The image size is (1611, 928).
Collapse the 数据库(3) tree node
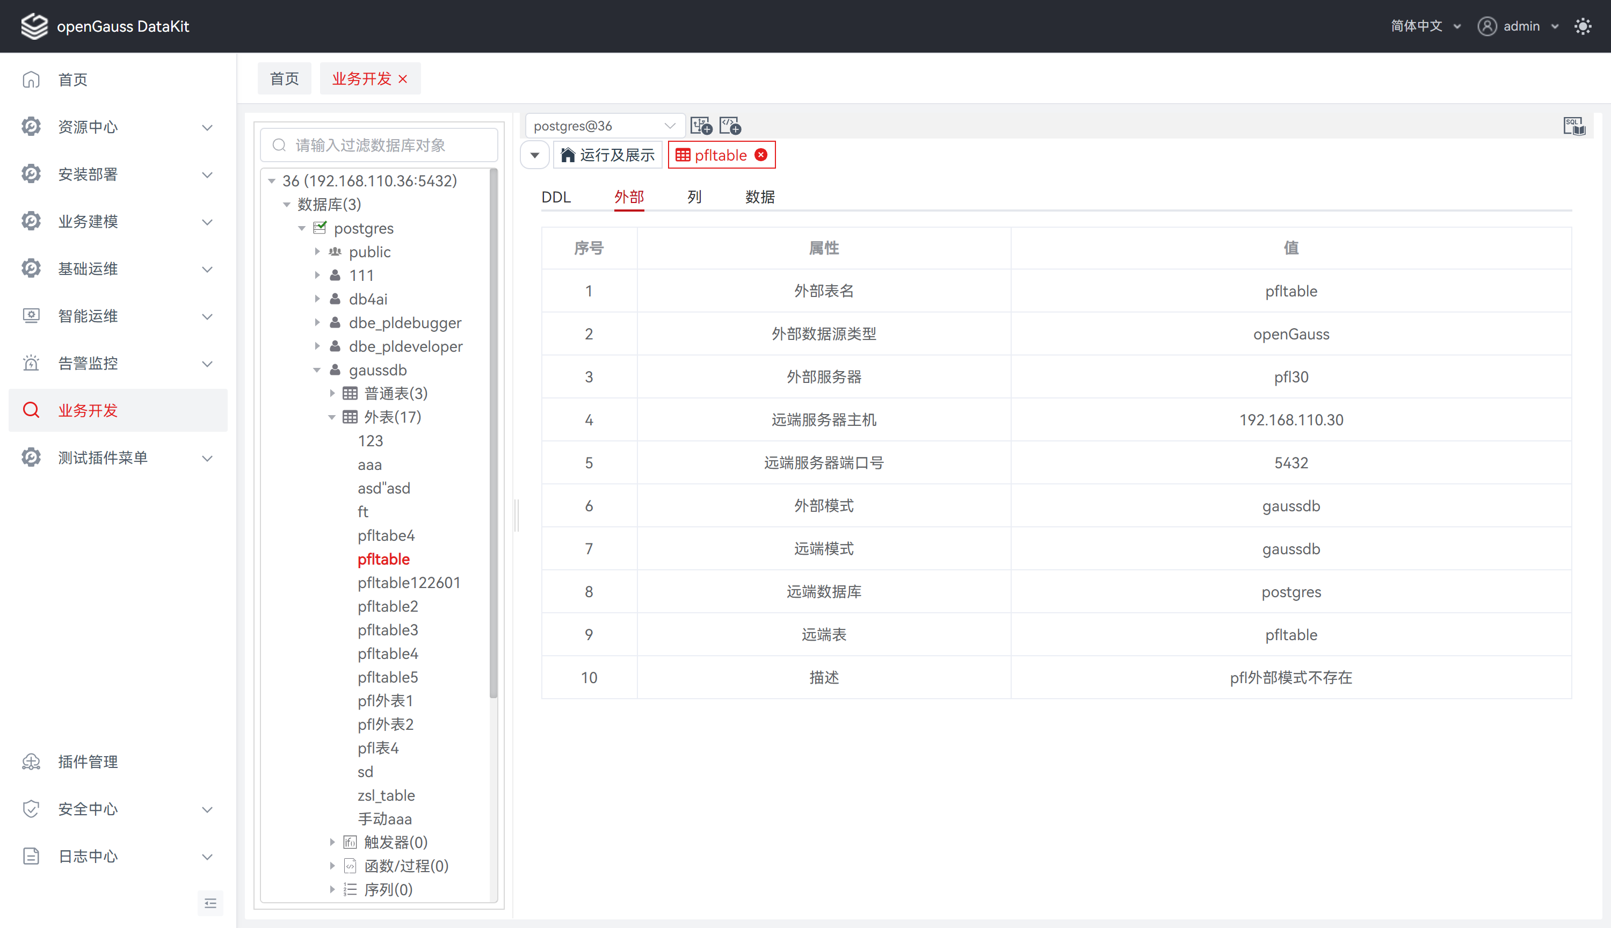pyautogui.click(x=287, y=205)
